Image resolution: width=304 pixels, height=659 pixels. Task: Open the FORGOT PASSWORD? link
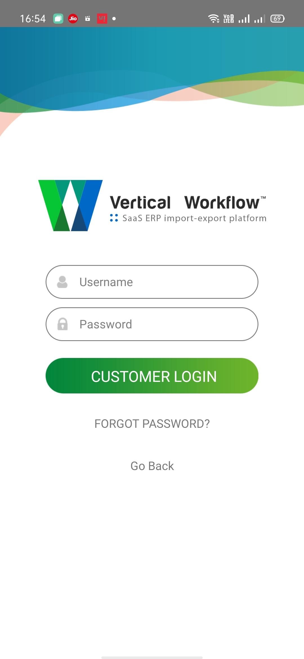[152, 424]
